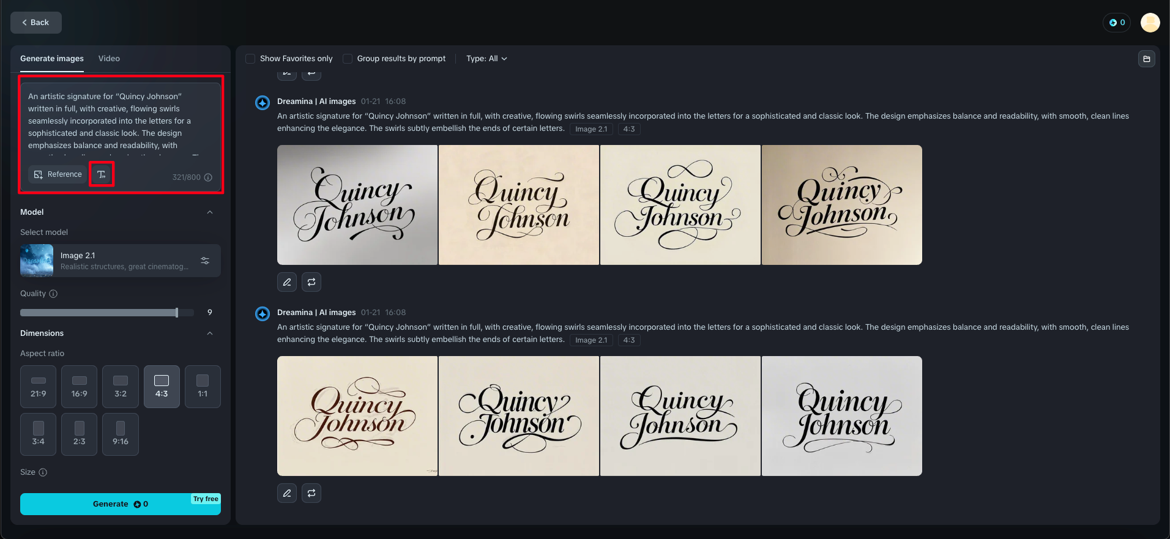The width and height of the screenshot is (1170, 539).
Task: Click the Generate button
Action: tap(121, 504)
